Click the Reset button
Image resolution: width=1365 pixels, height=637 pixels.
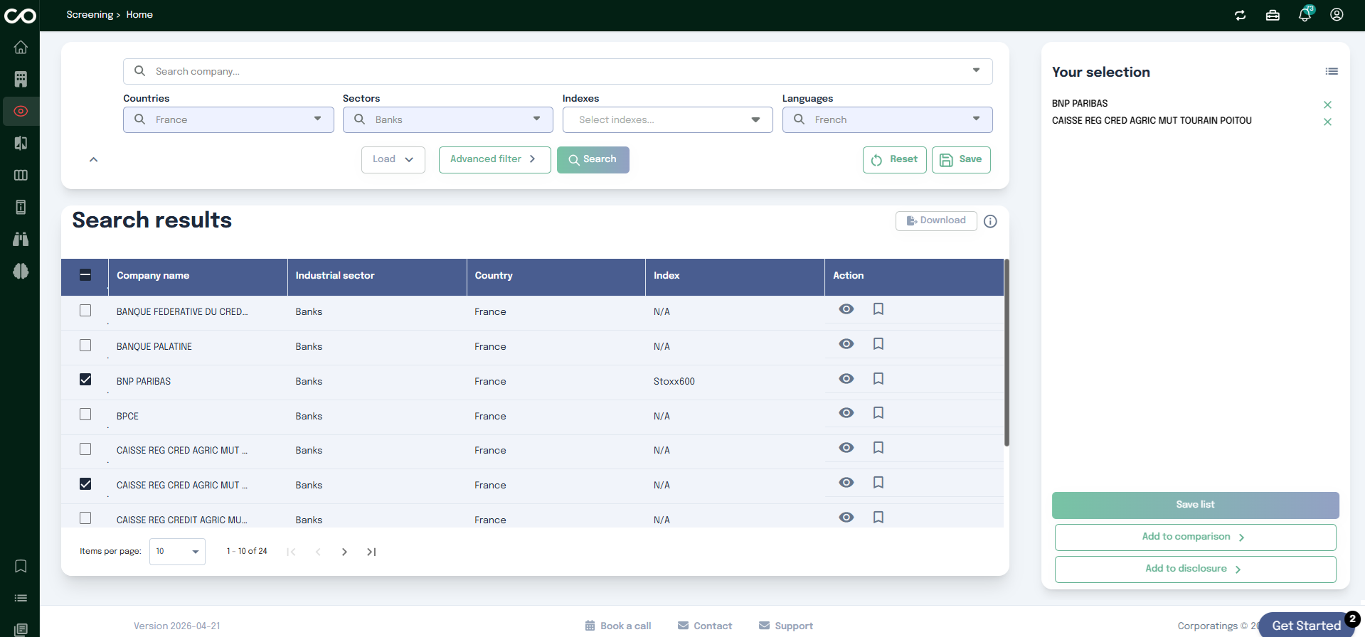pyautogui.click(x=895, y=159)
